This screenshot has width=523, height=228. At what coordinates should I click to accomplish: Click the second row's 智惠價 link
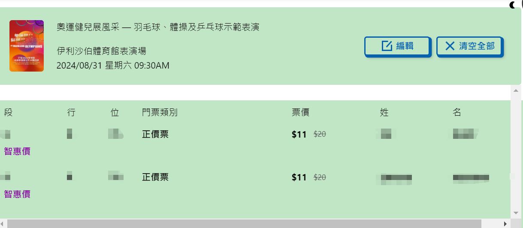coord(17,194)
